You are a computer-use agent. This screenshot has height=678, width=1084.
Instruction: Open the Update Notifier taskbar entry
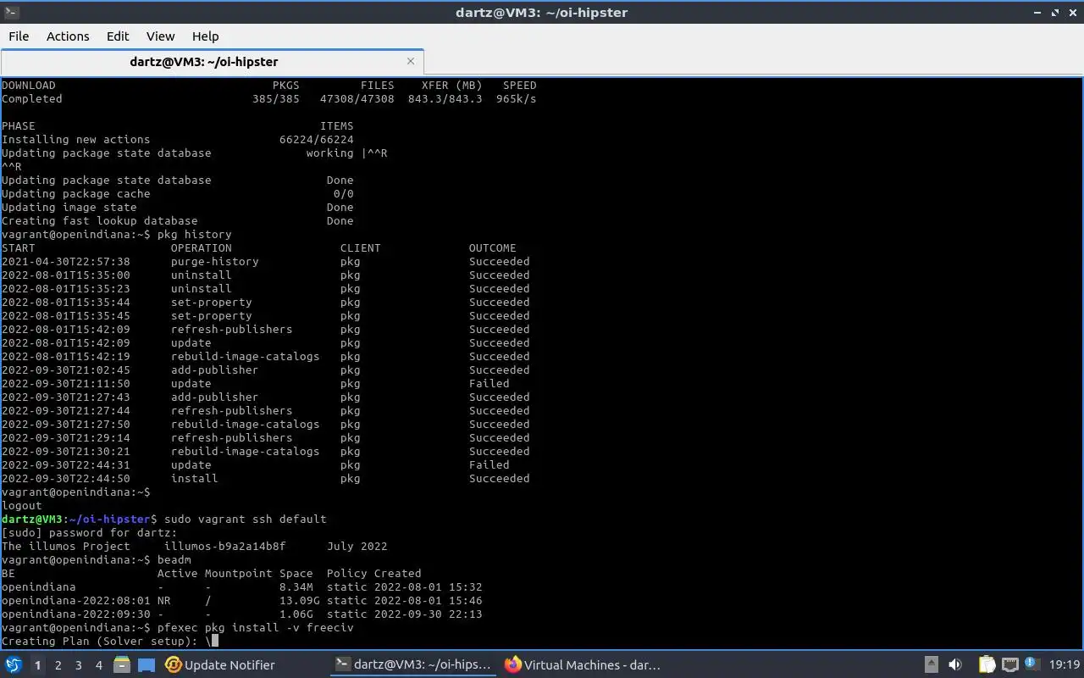tap(220, 665)
